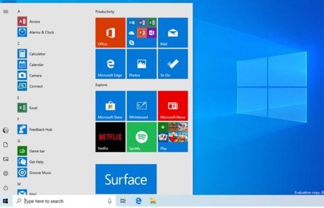Click the letter M section header
The image size is (324, 208).
(19, 184)
